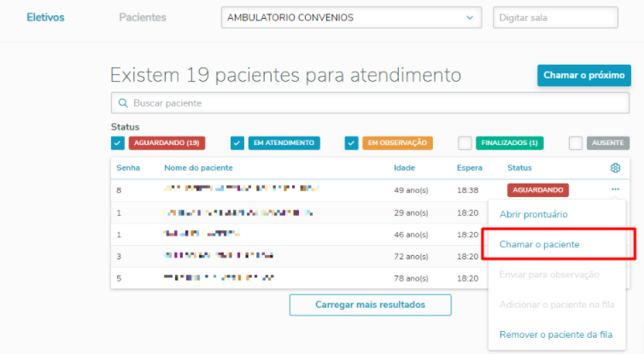The image size is (644, 354).
Task: Expand the AMBULATORIO CONVENIOS dropdown
Action: click(351, 18)
